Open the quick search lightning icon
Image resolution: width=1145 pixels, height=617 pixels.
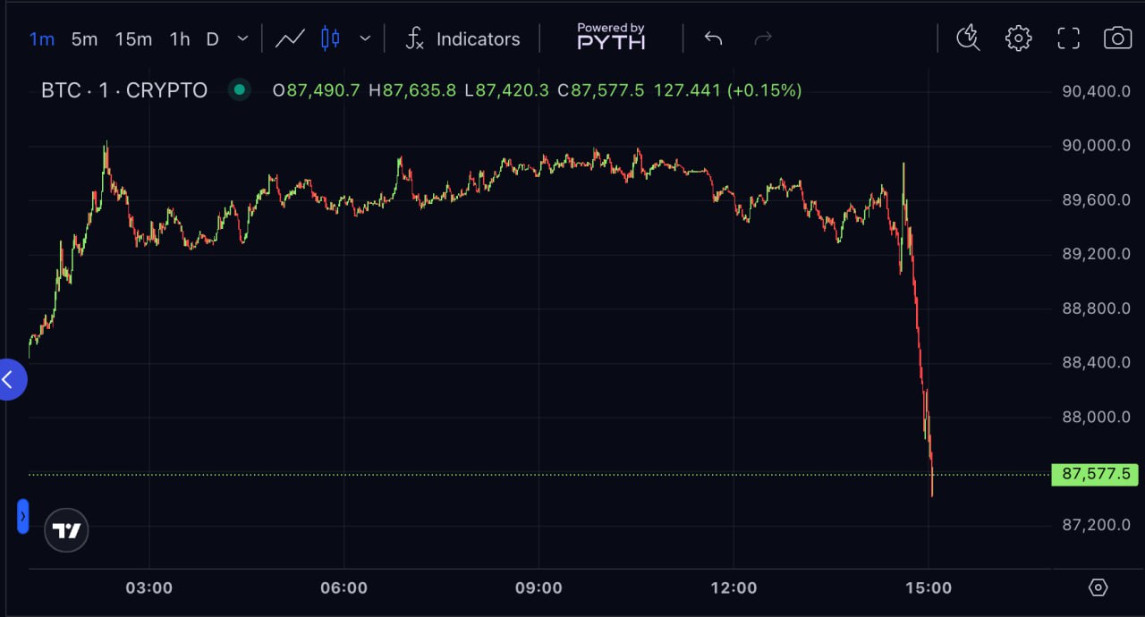click(x=968, y=38)
